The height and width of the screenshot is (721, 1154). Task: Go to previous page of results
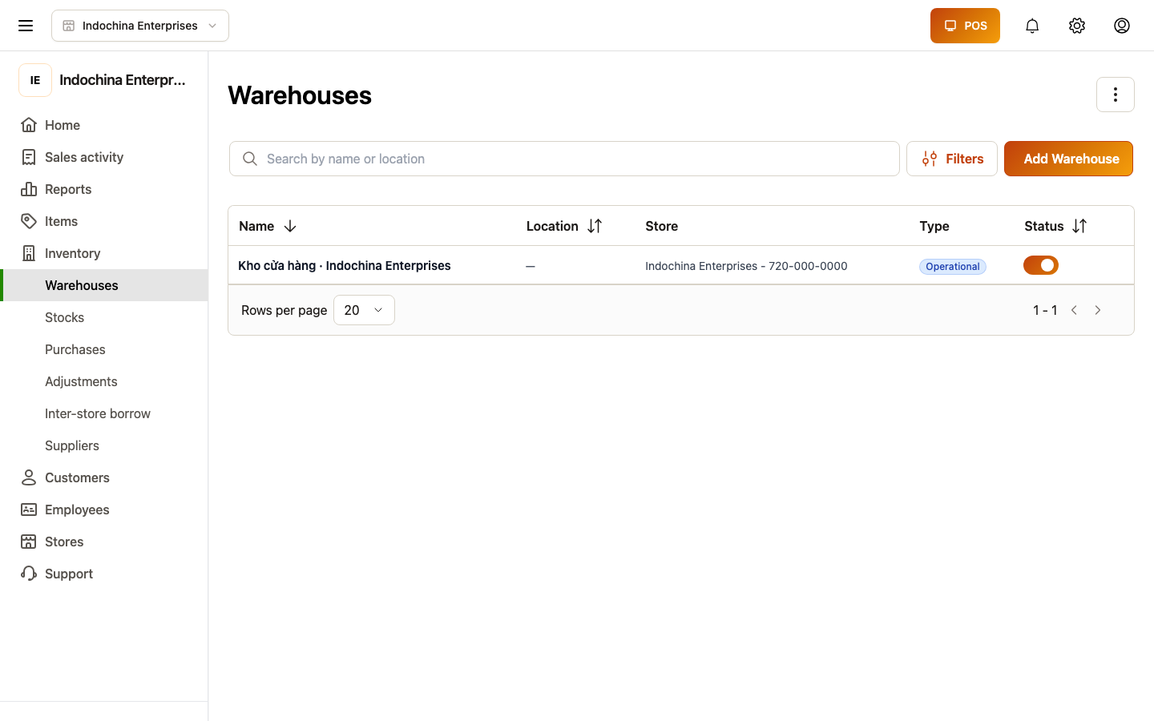pyautogui.click(x=1075, y=310)
